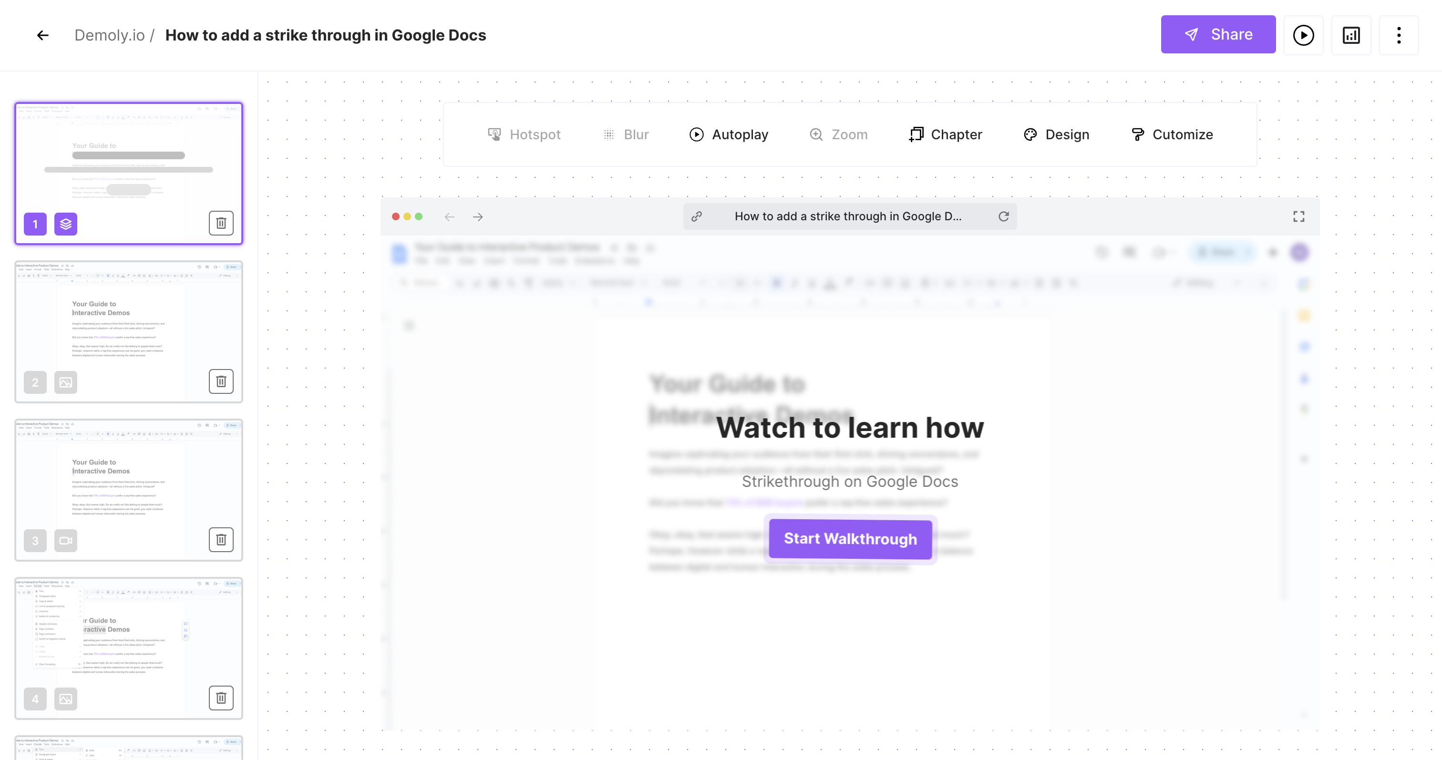Open the Cutomize option
This screenshot has height=760, width=1442.
(x=1172, y=134)
